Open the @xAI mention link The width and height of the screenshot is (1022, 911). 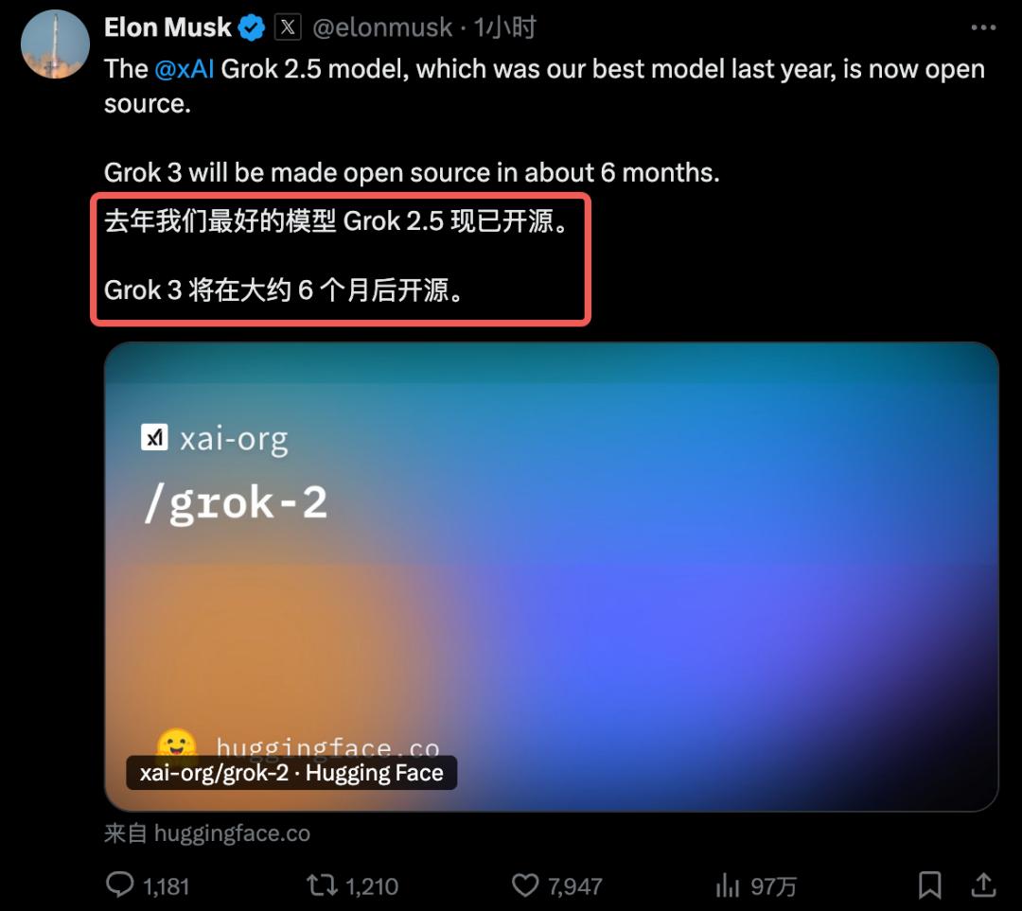coord(185,69)
